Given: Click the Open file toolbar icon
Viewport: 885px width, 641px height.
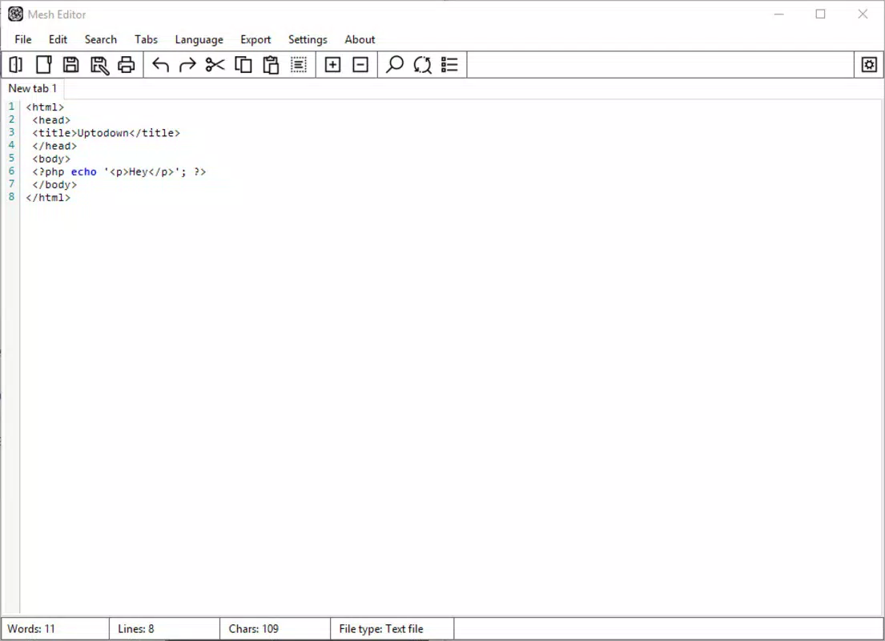Looking at the screenshot, I should (16, 65).
